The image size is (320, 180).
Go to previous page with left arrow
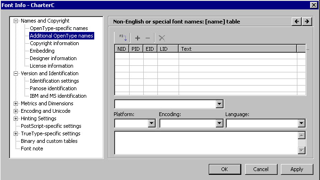coord(297,21)
